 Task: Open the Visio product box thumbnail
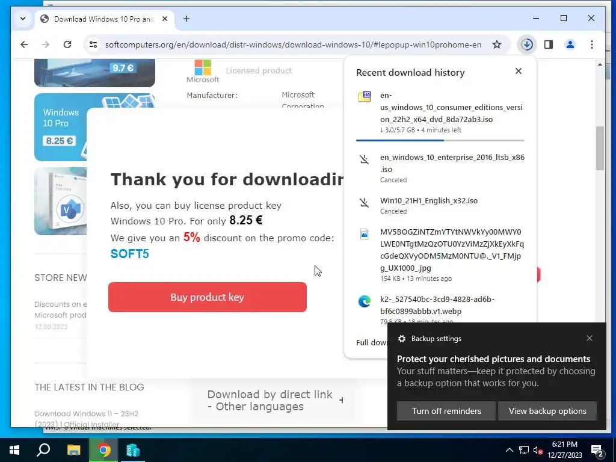(x=61, y=201)
